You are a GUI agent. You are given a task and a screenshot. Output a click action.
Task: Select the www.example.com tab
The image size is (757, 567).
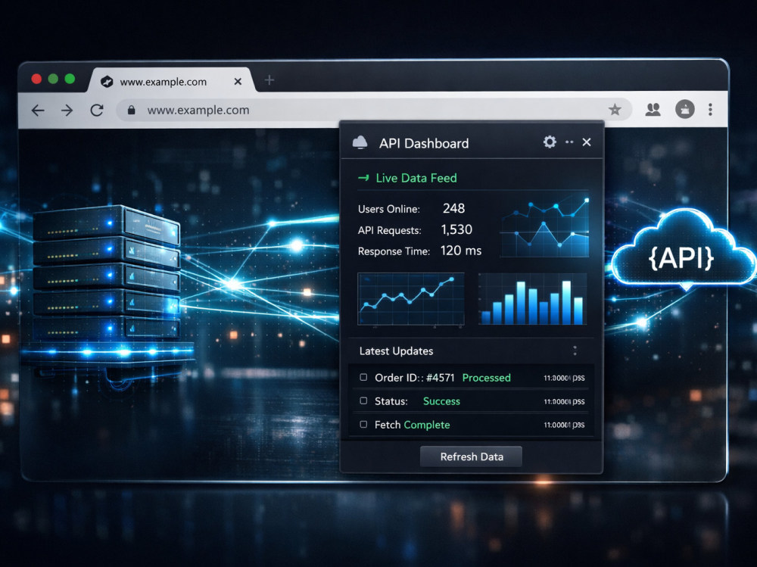[171, 81]
